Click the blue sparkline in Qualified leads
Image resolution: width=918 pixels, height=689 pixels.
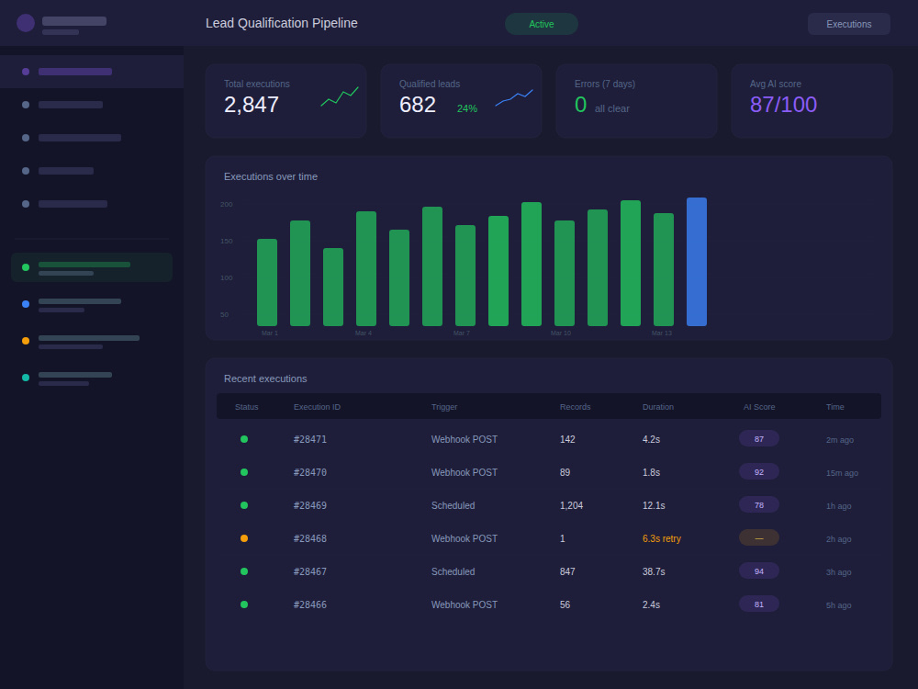(x=514, y=97)
